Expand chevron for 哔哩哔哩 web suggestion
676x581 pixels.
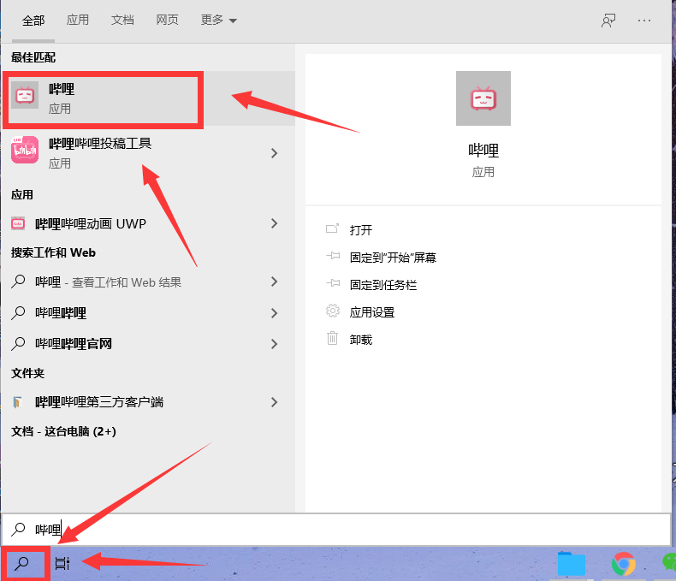coord(274,313)
